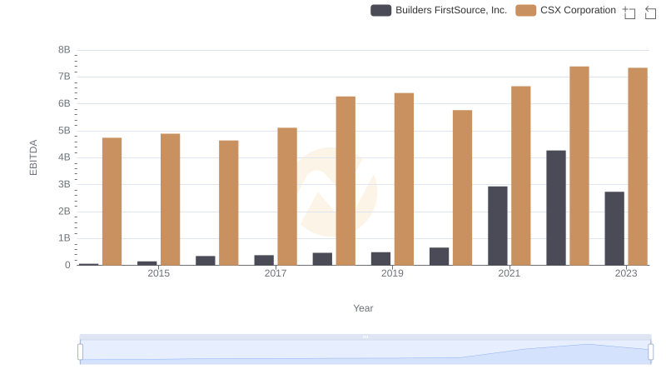Select the Builders FirstSource bar for 2021
Image resolution: width=666 pixels, height=384 pixels.
coord(497,226)
